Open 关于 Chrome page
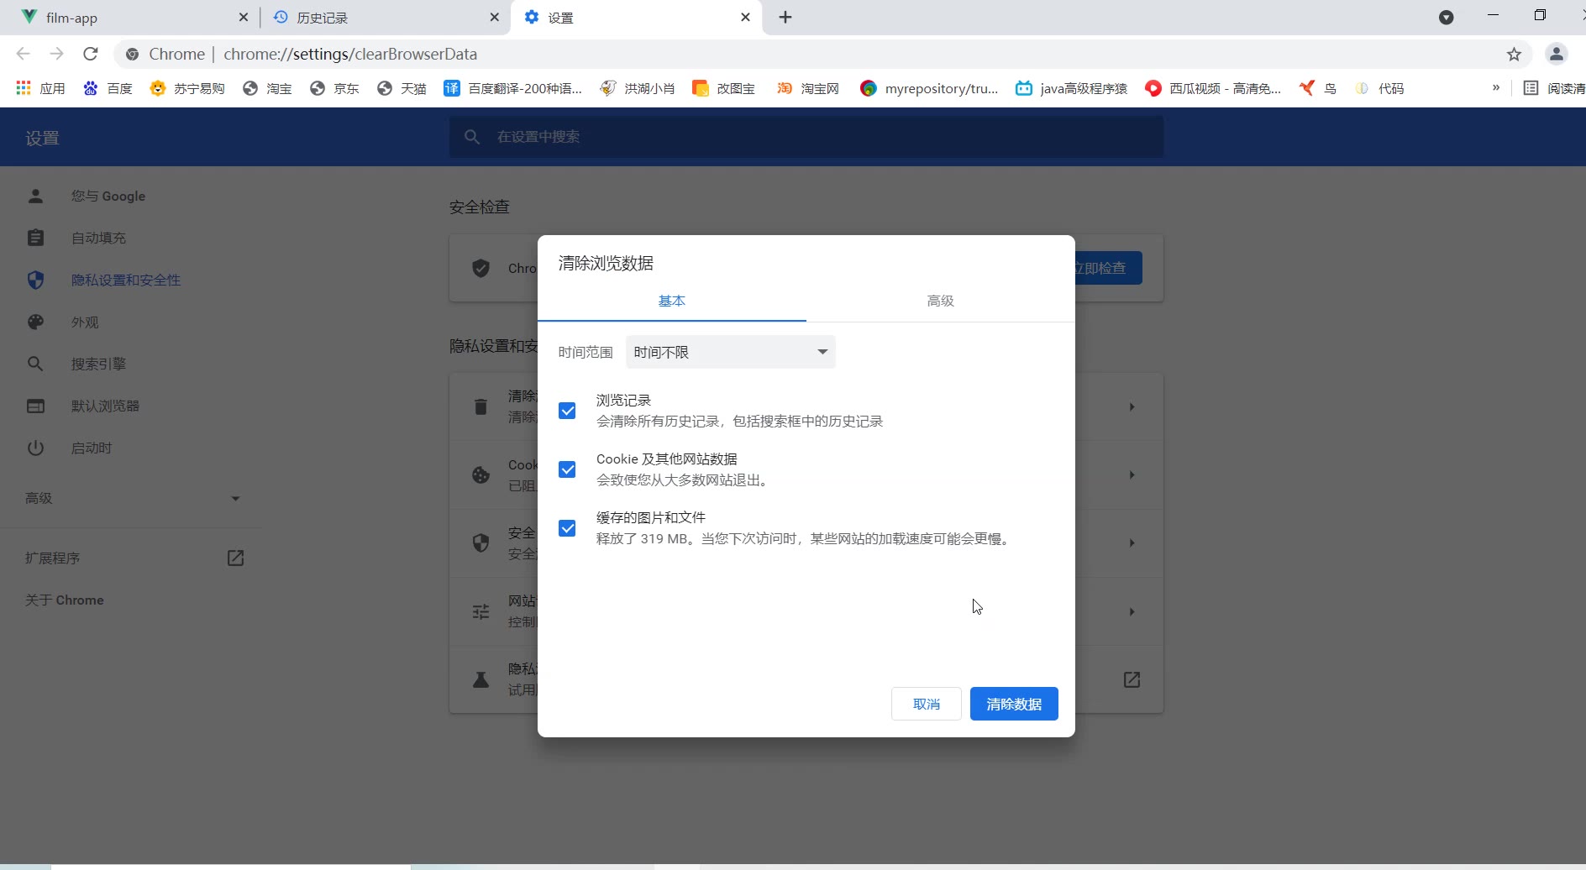This screenshot has height=870, width=1586. [x=65, y=600]
